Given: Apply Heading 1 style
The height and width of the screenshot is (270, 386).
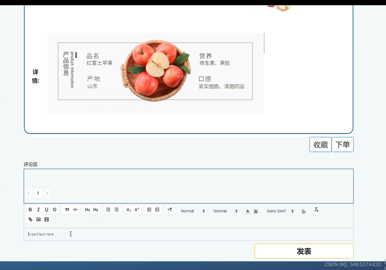Looking at the screenshot, I should (x=87, y=210).
